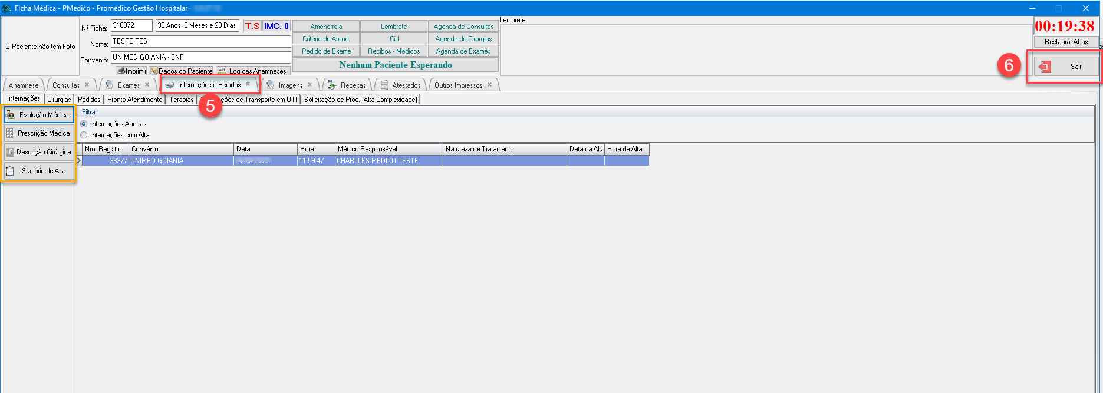This screenshot has width=1103, height=393.
Task: Click the Nome input field
Action: coord(200,41)
